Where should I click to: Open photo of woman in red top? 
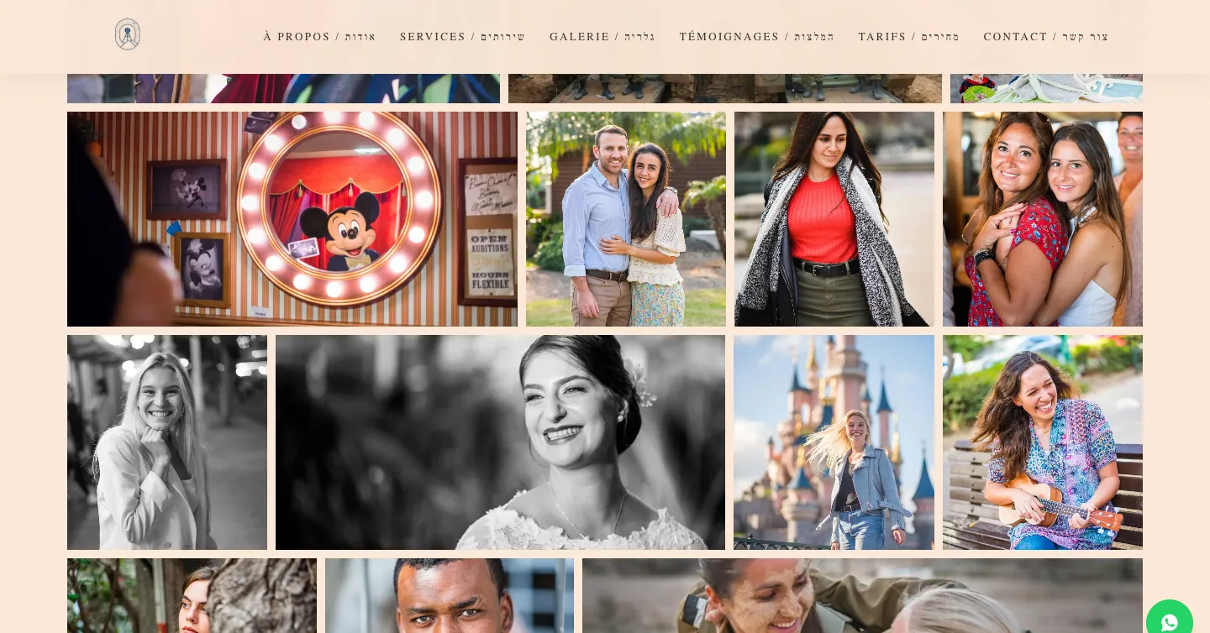[834, 219]
